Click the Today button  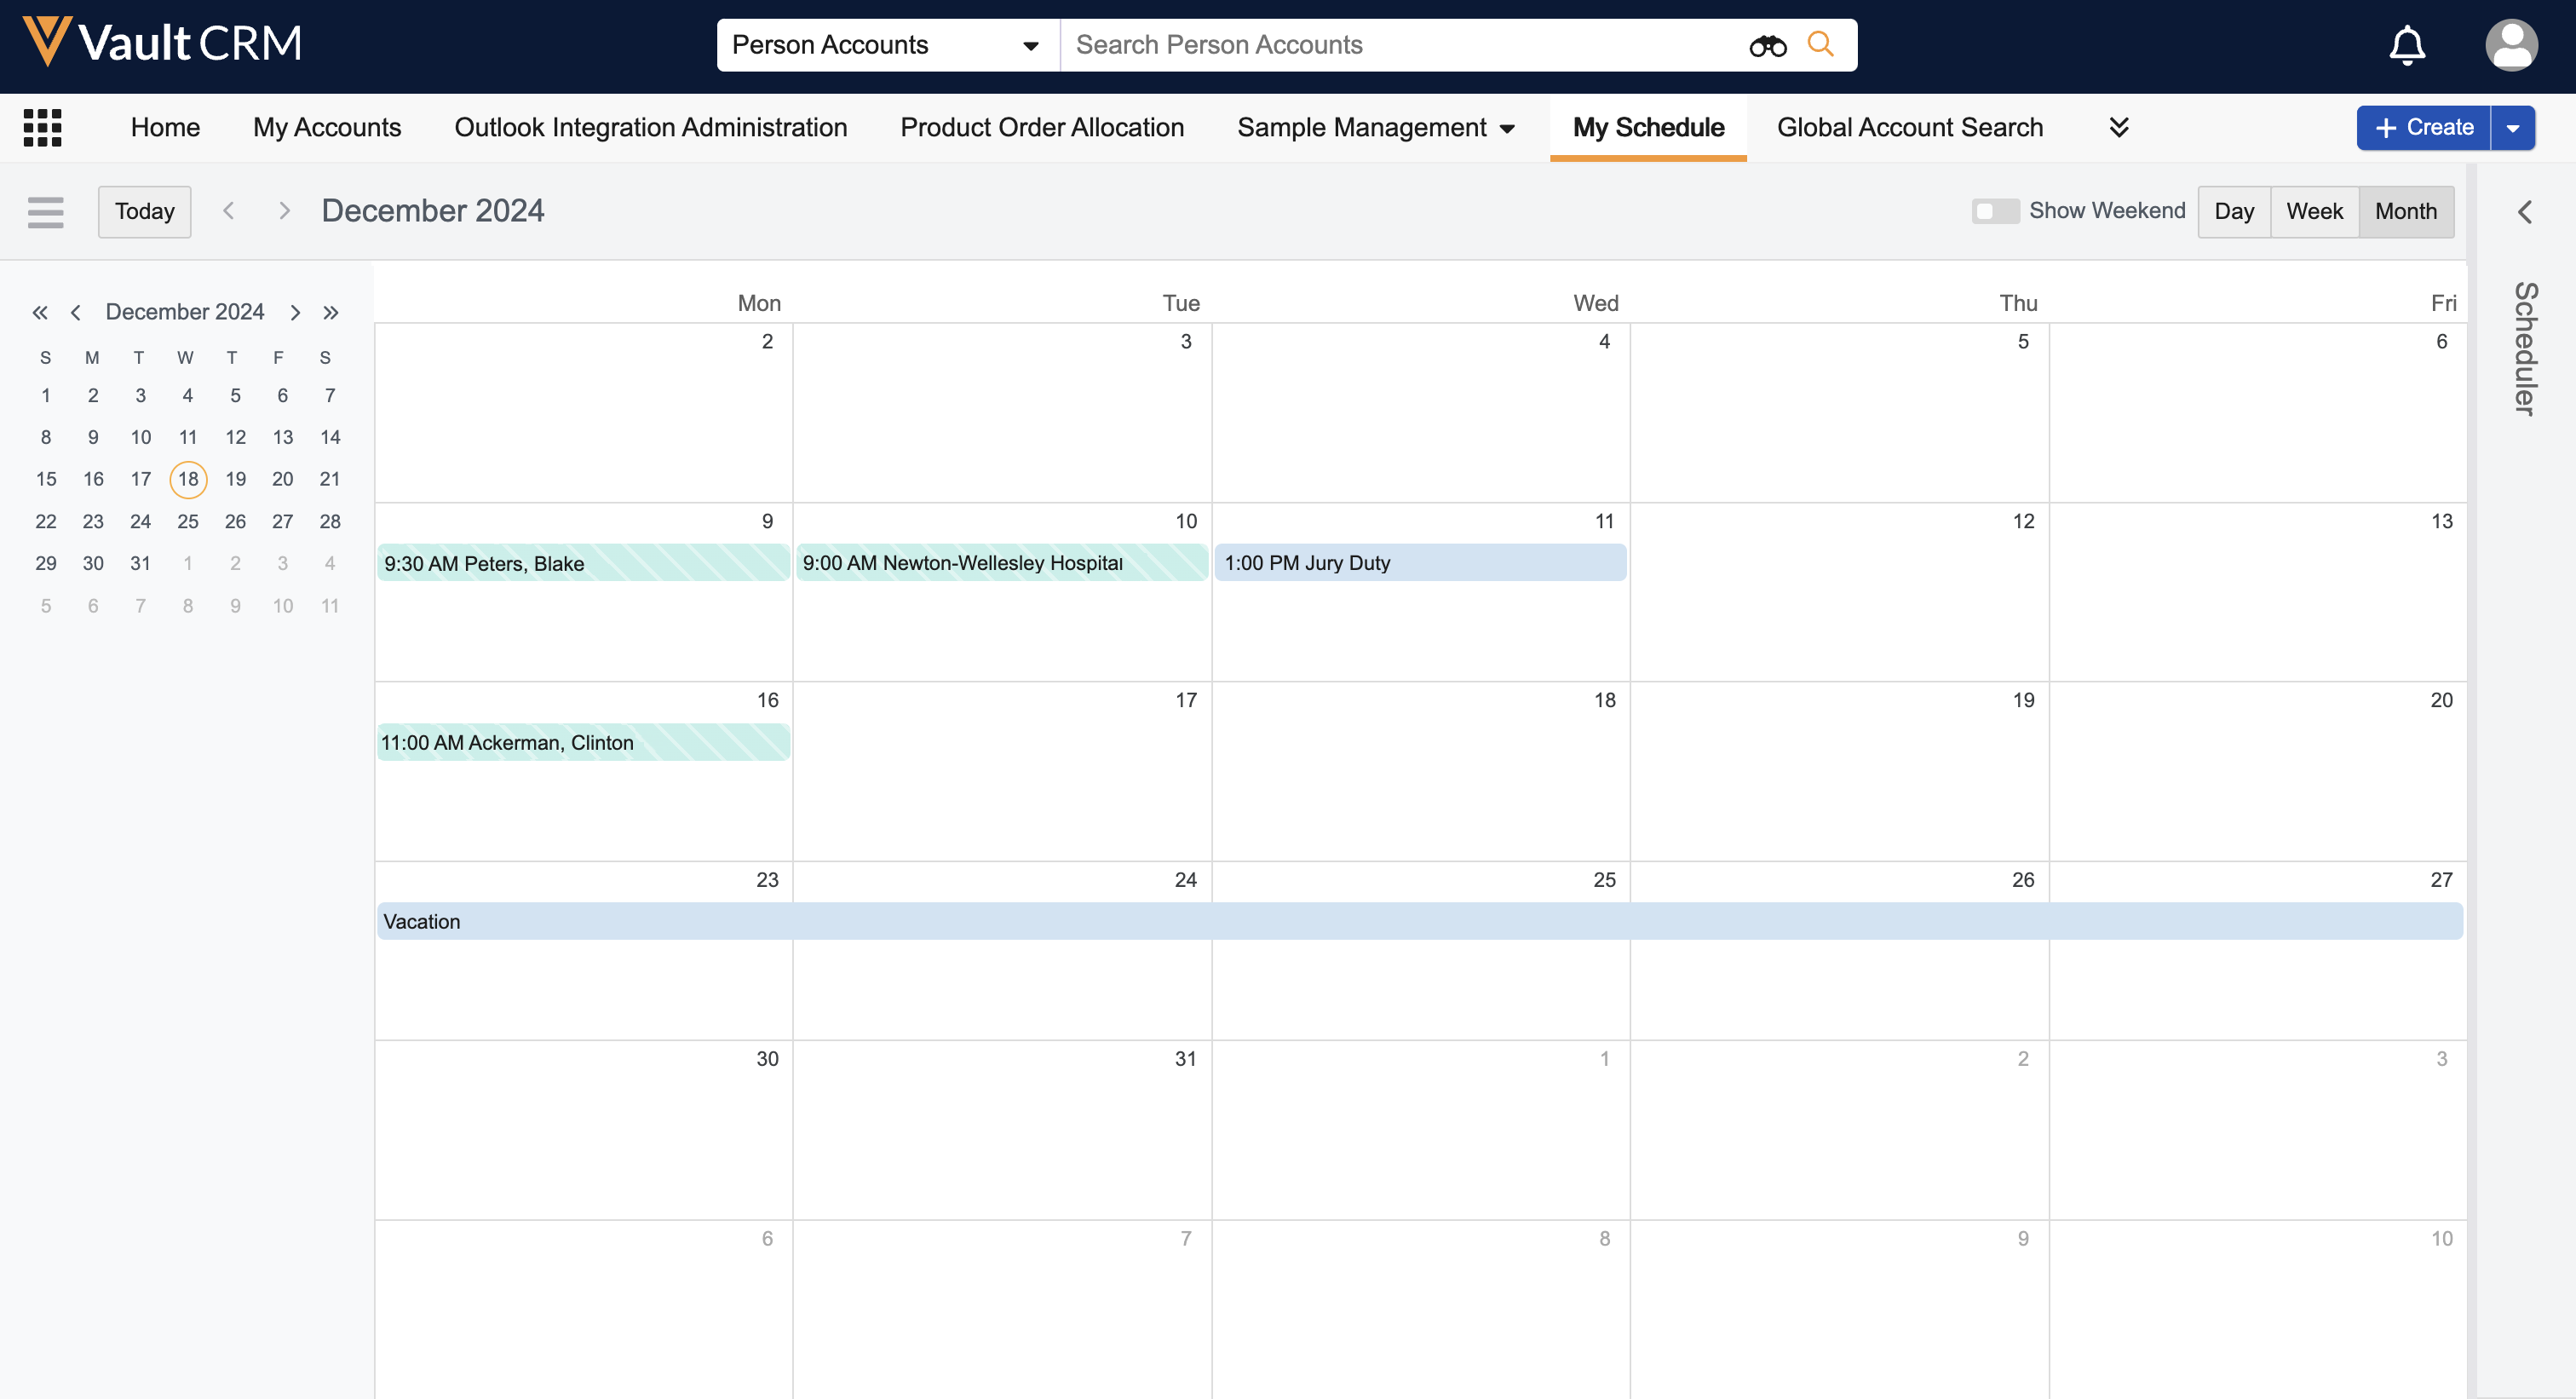[x=144, y=211]
